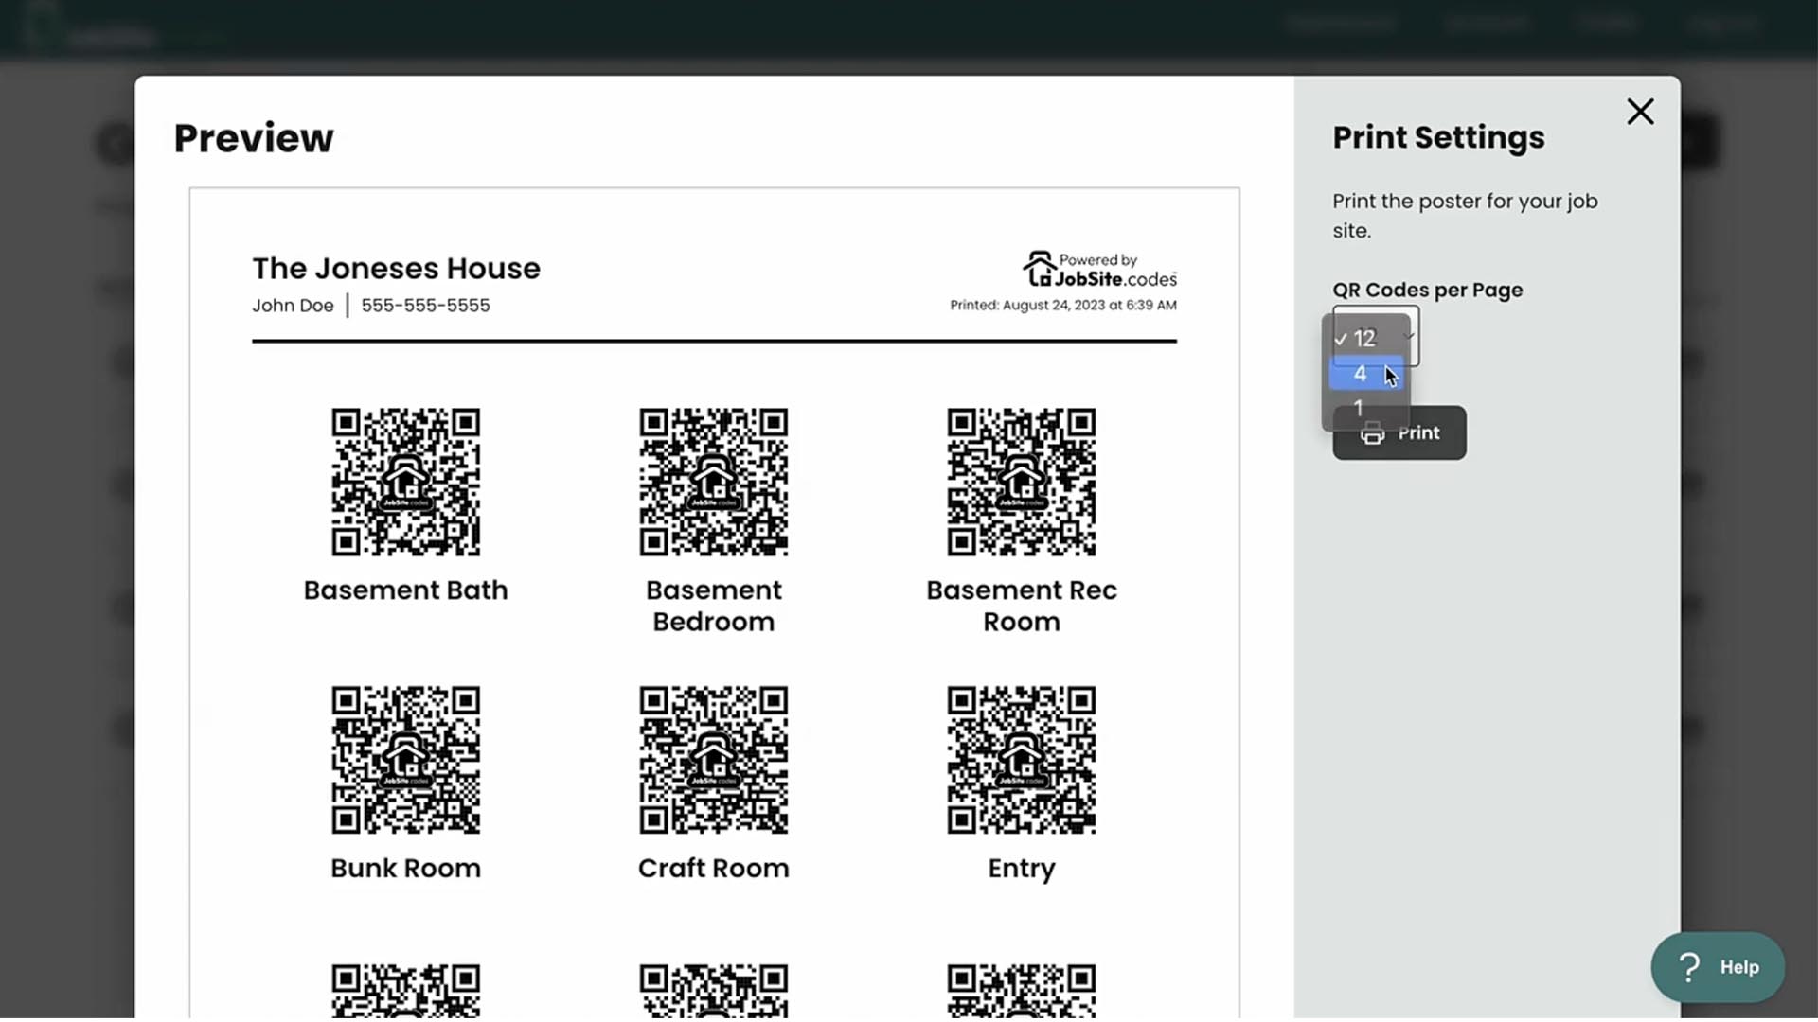Image resolution: width=1818 pixels, height=1022 pixels.
Task: Close the print preview dialog
Action: 1640,112
